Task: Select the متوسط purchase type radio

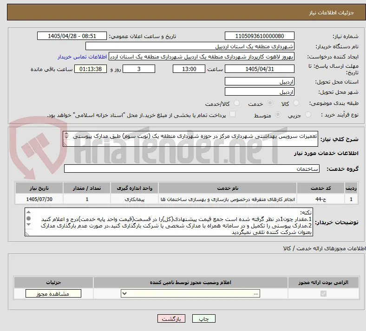Action: 278,115
